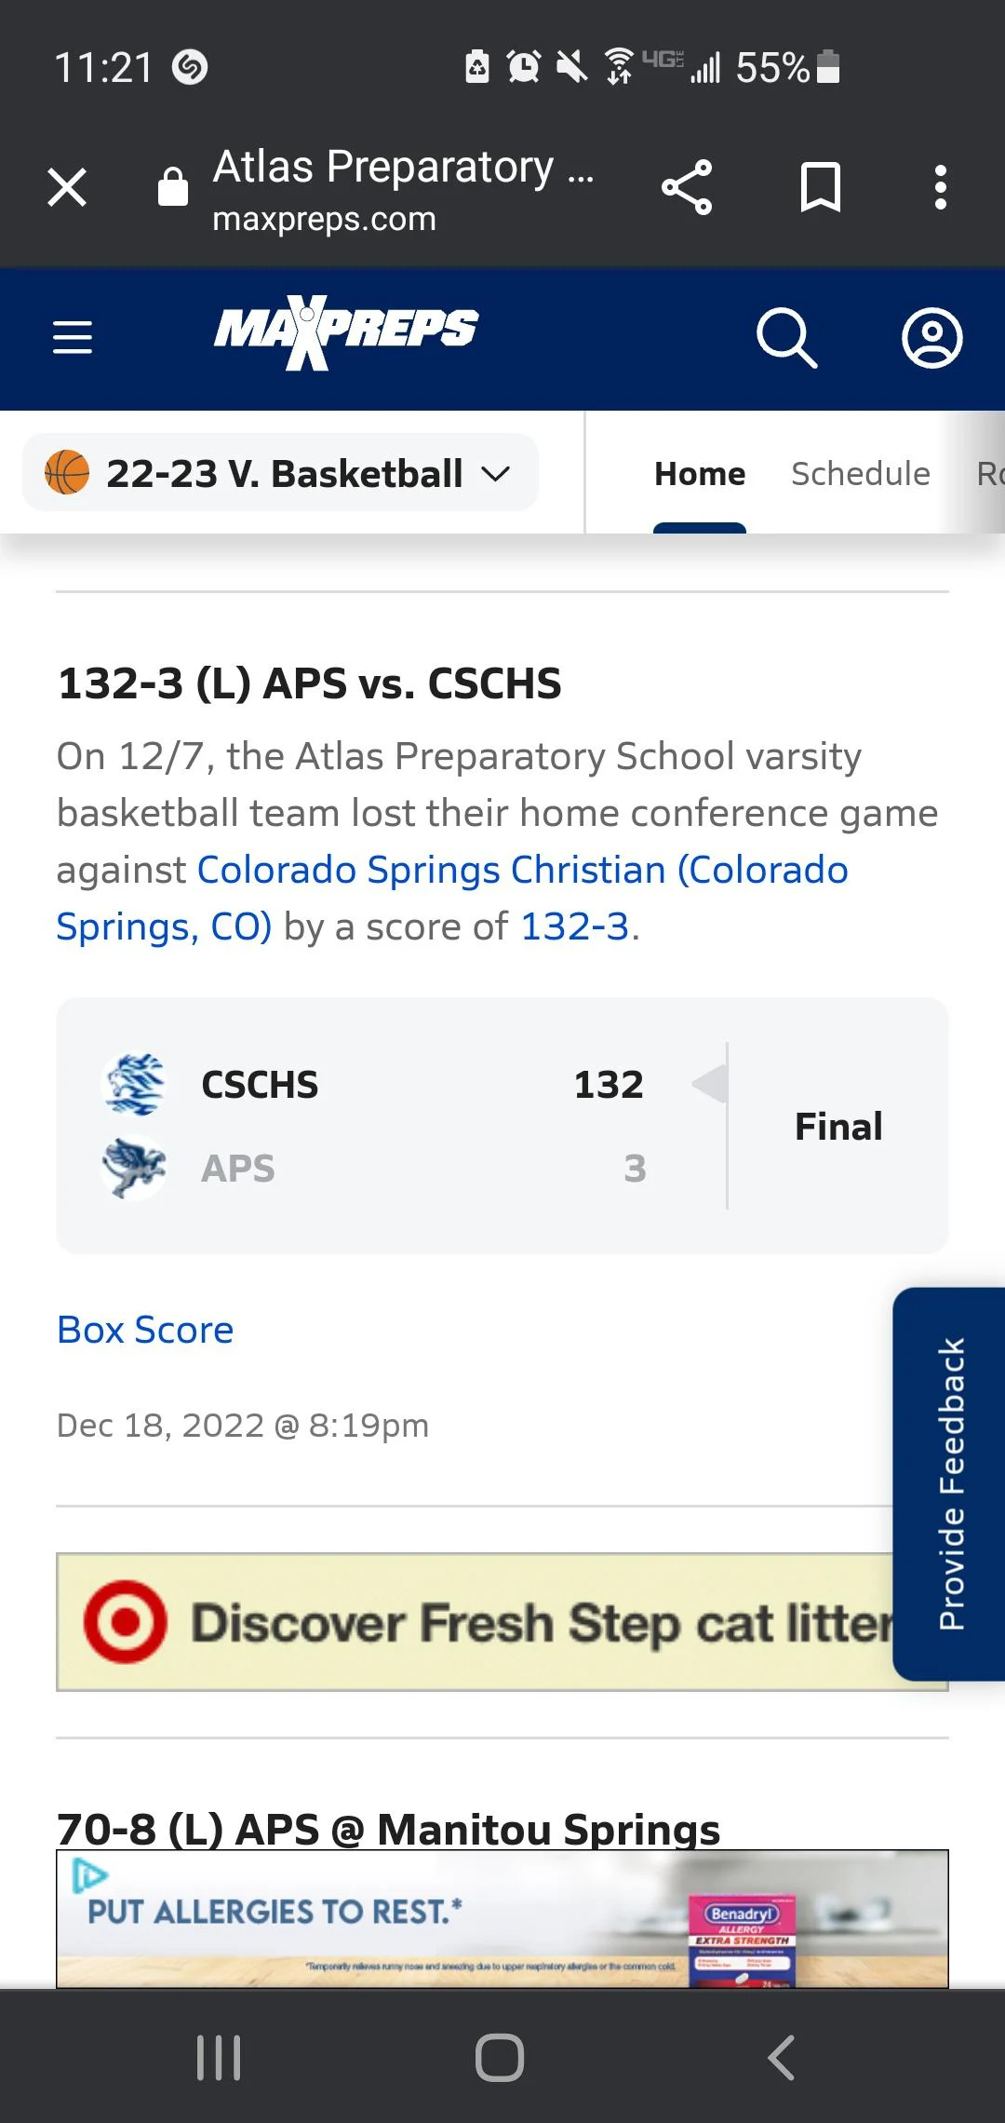Click the CSCHS team logo

134,1083
